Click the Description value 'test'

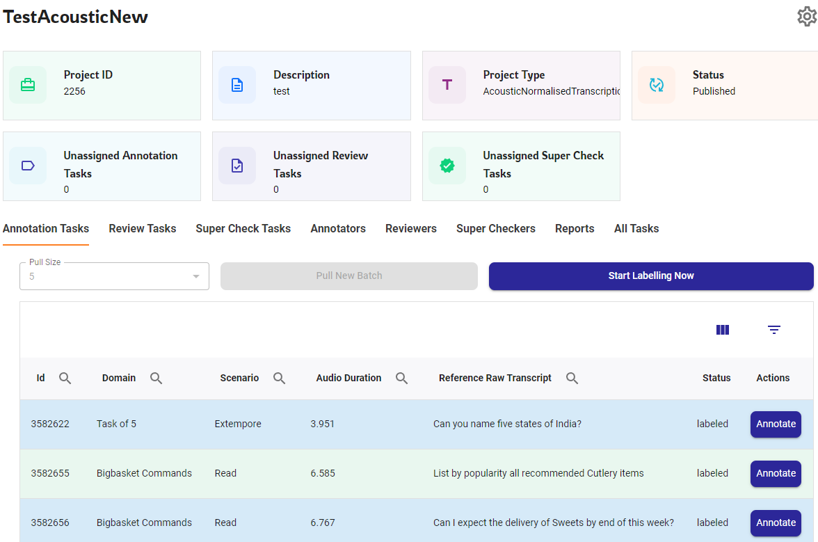[x=282, y=91]
